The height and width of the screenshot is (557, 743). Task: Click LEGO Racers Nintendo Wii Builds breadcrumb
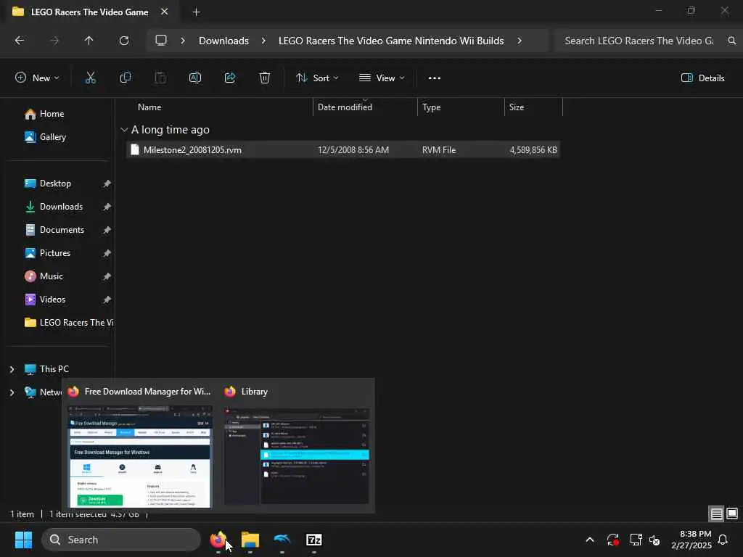[391, 41]
